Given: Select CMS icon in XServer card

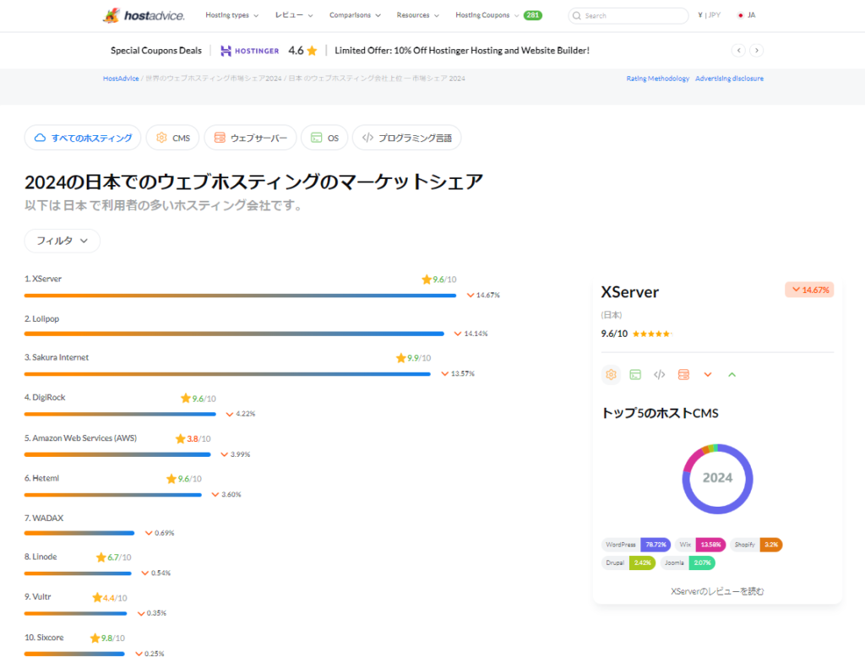Looking at the screenshot, I should click(611, 374).
